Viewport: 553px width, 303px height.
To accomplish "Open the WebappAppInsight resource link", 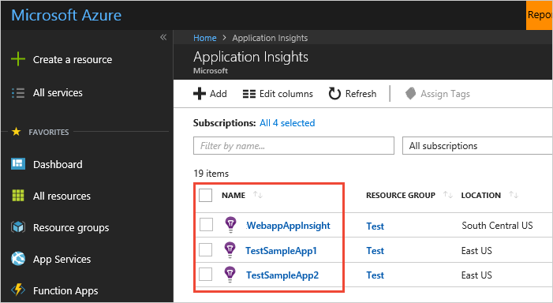I will pyautogui.click(x=288, y=226).
